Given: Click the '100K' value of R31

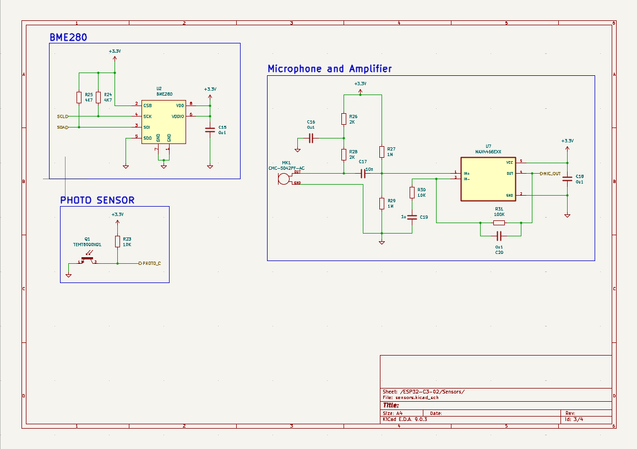Looking at the screenshot, I should tap(499, 214).
